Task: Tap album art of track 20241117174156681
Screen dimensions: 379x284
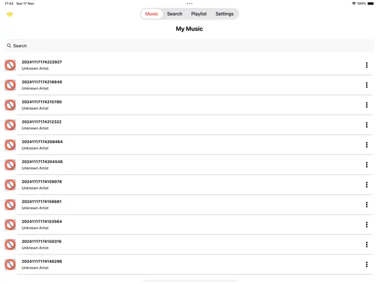Action: coord(10,204)
